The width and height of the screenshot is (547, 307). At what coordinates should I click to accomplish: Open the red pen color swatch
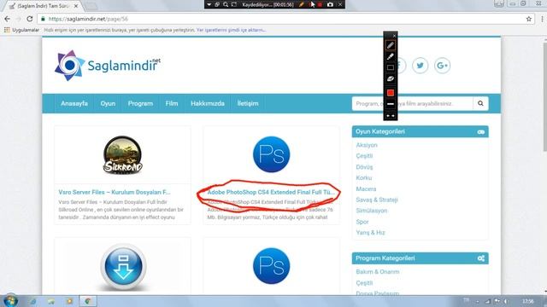391,93
